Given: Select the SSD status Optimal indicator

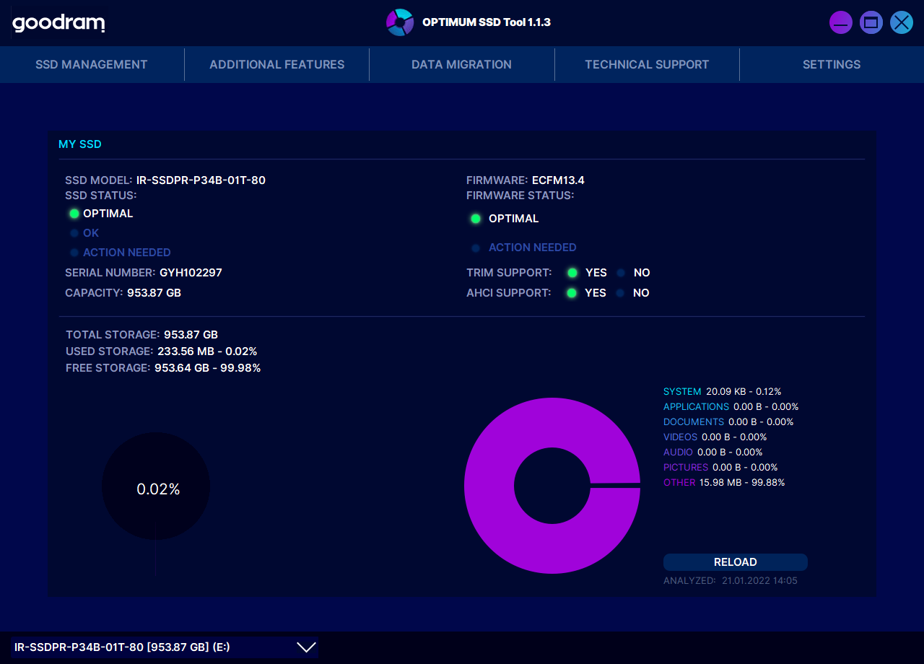Looking at the screenshot, I should (x=74, y=214).
